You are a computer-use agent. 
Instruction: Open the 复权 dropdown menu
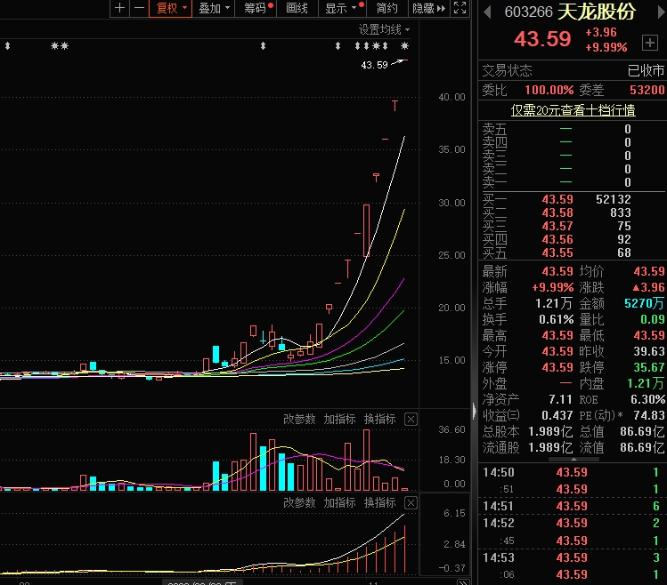click(x=172, y=9)
